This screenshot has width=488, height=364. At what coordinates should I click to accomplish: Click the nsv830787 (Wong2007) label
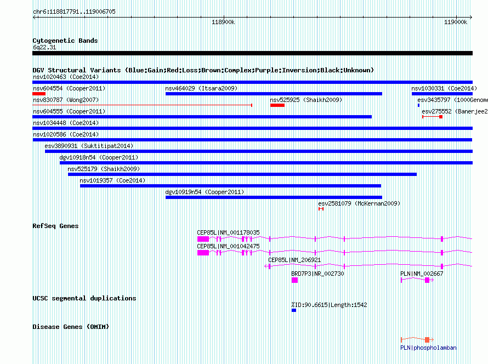(66, 100)
